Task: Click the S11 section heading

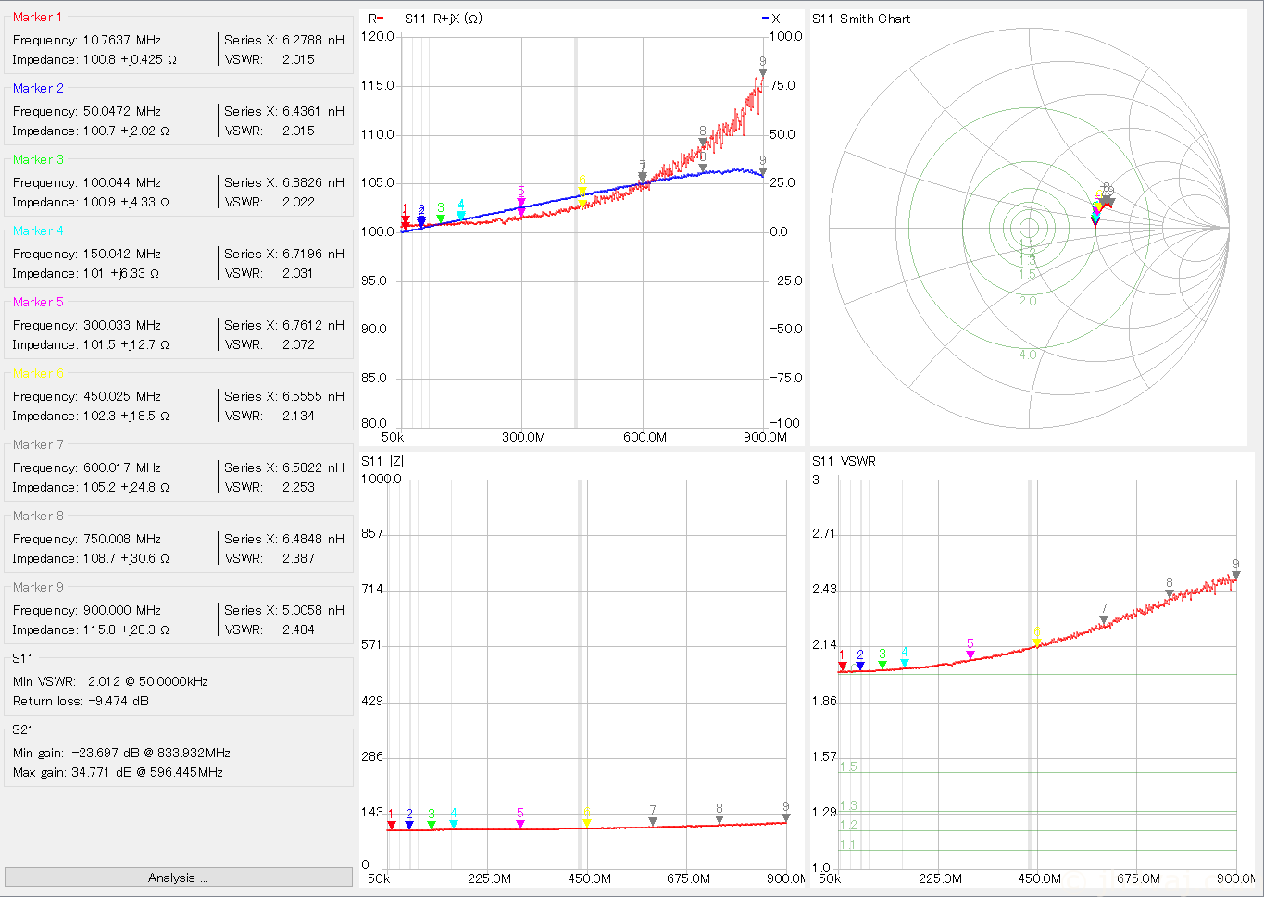Action: [23, 658]
